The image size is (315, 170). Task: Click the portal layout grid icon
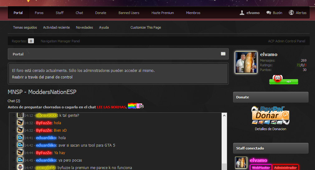pos(223,54)
